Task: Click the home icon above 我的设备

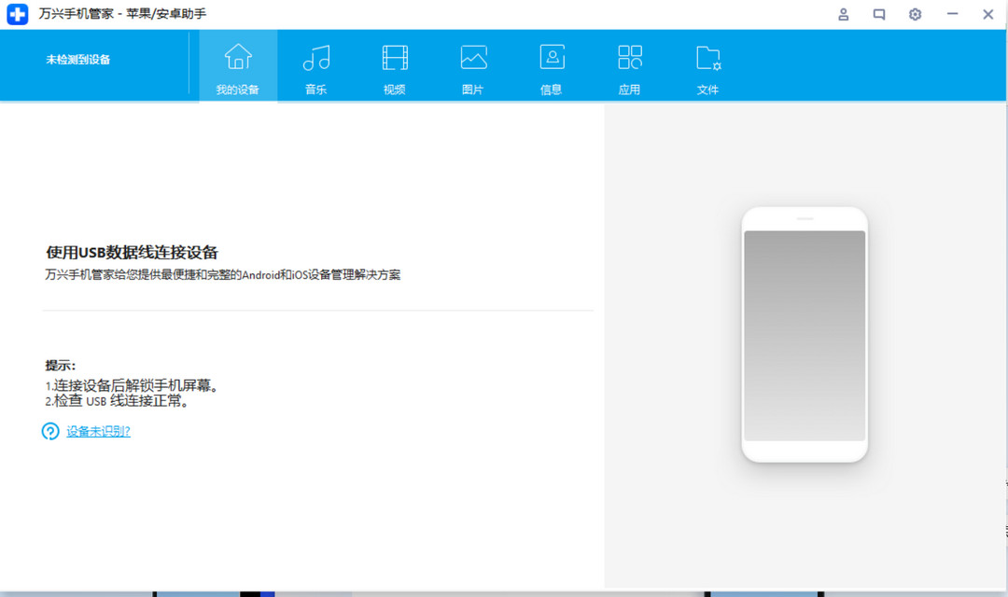Action: click(x=238, y=56)
